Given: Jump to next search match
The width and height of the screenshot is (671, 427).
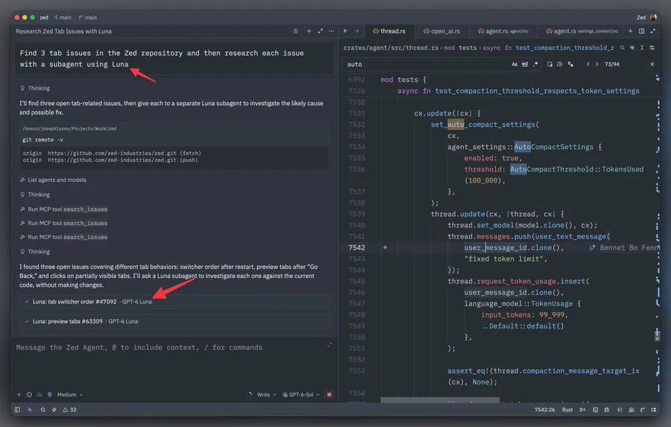Looking at the screenshot, I should click(x=597, y=64).
